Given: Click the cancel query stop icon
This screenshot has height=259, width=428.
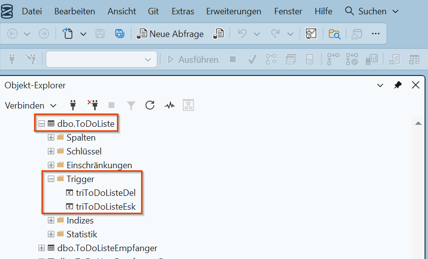Looking at the screenshot, I should (233, 59).
